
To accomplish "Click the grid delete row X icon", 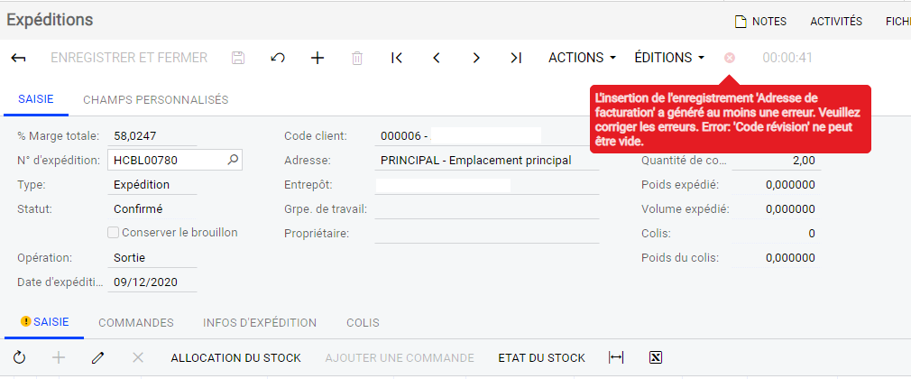I will (x=138, y=357).
